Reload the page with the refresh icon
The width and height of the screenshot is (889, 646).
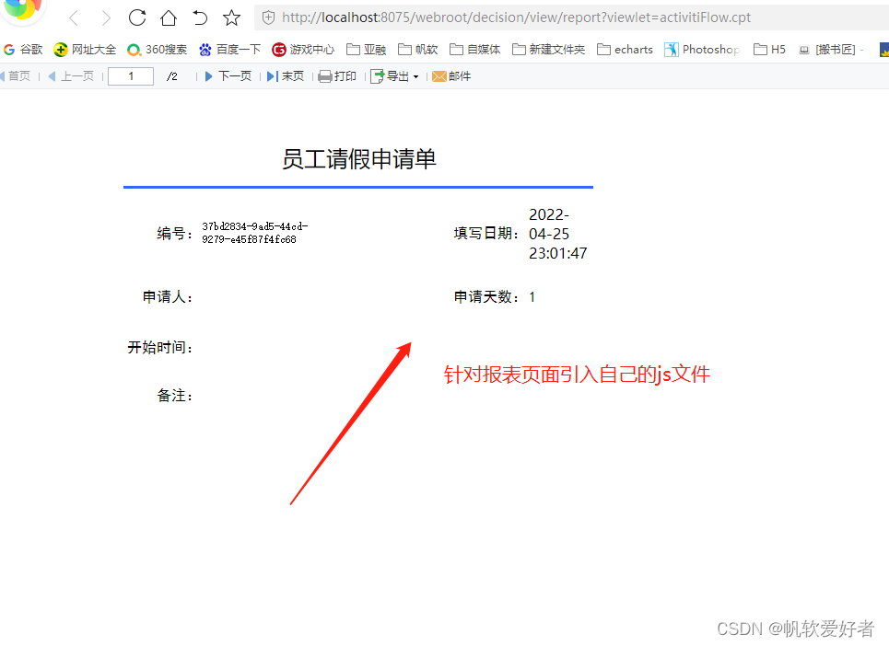[136, 17]
